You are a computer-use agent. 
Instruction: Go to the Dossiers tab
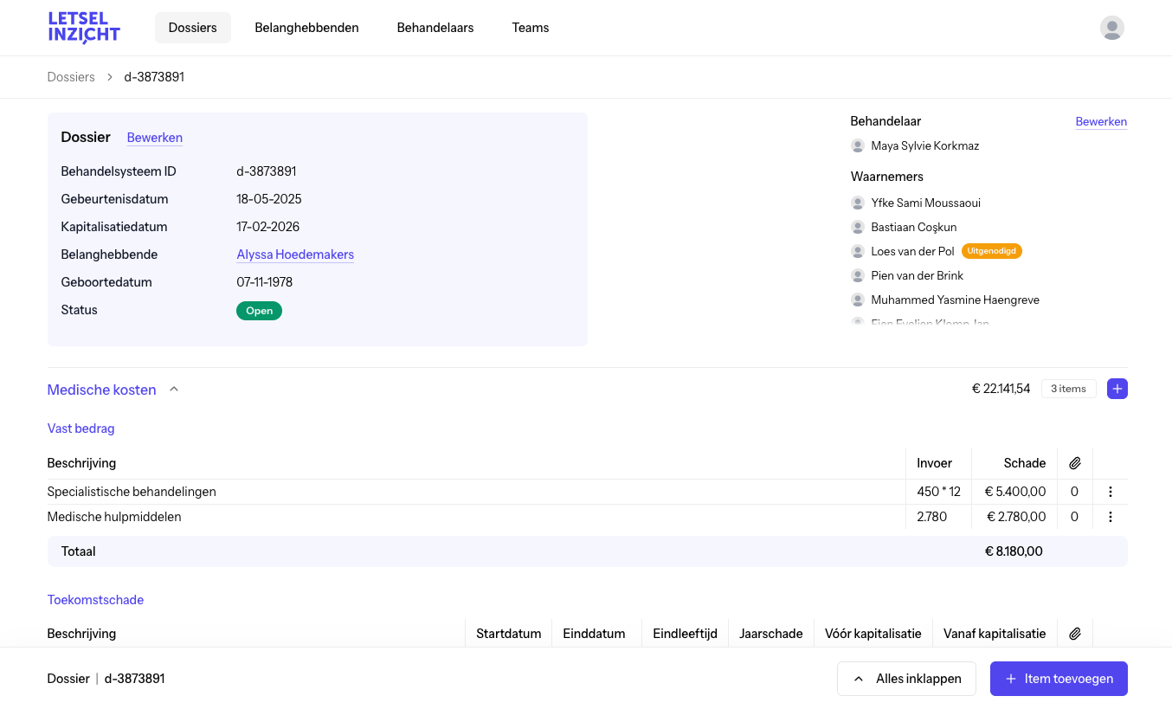[193, 28]
